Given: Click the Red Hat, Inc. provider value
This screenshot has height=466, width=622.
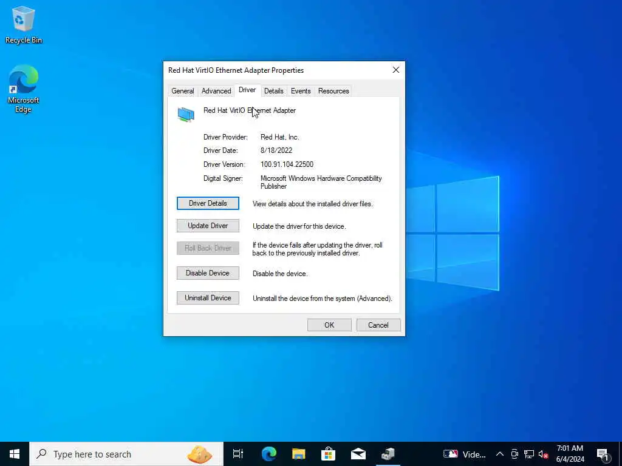Looking at the screenshot, I should 279,137.
